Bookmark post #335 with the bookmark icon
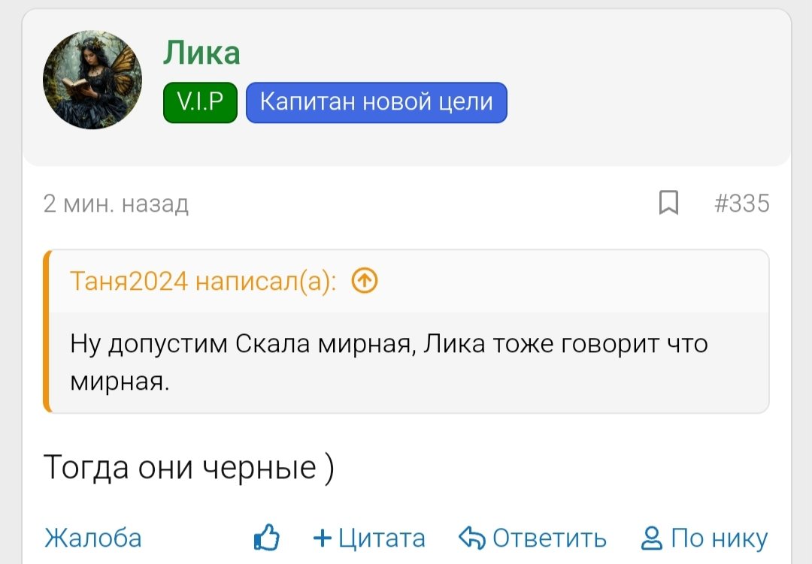Image resolution: width=812 pixels, height=564 pixels. (668, 203)
